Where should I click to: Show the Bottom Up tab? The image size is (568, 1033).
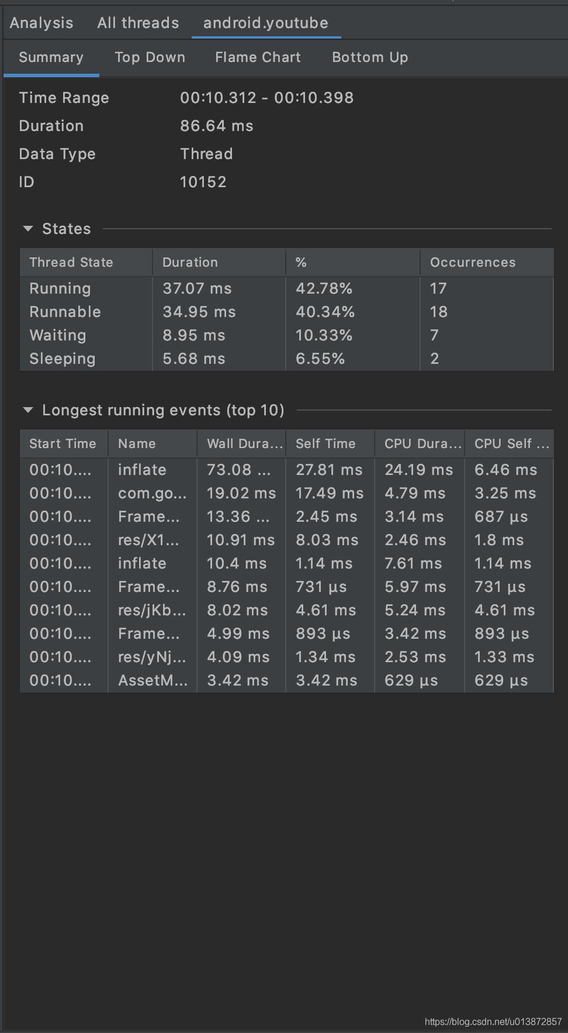point(370,57)
